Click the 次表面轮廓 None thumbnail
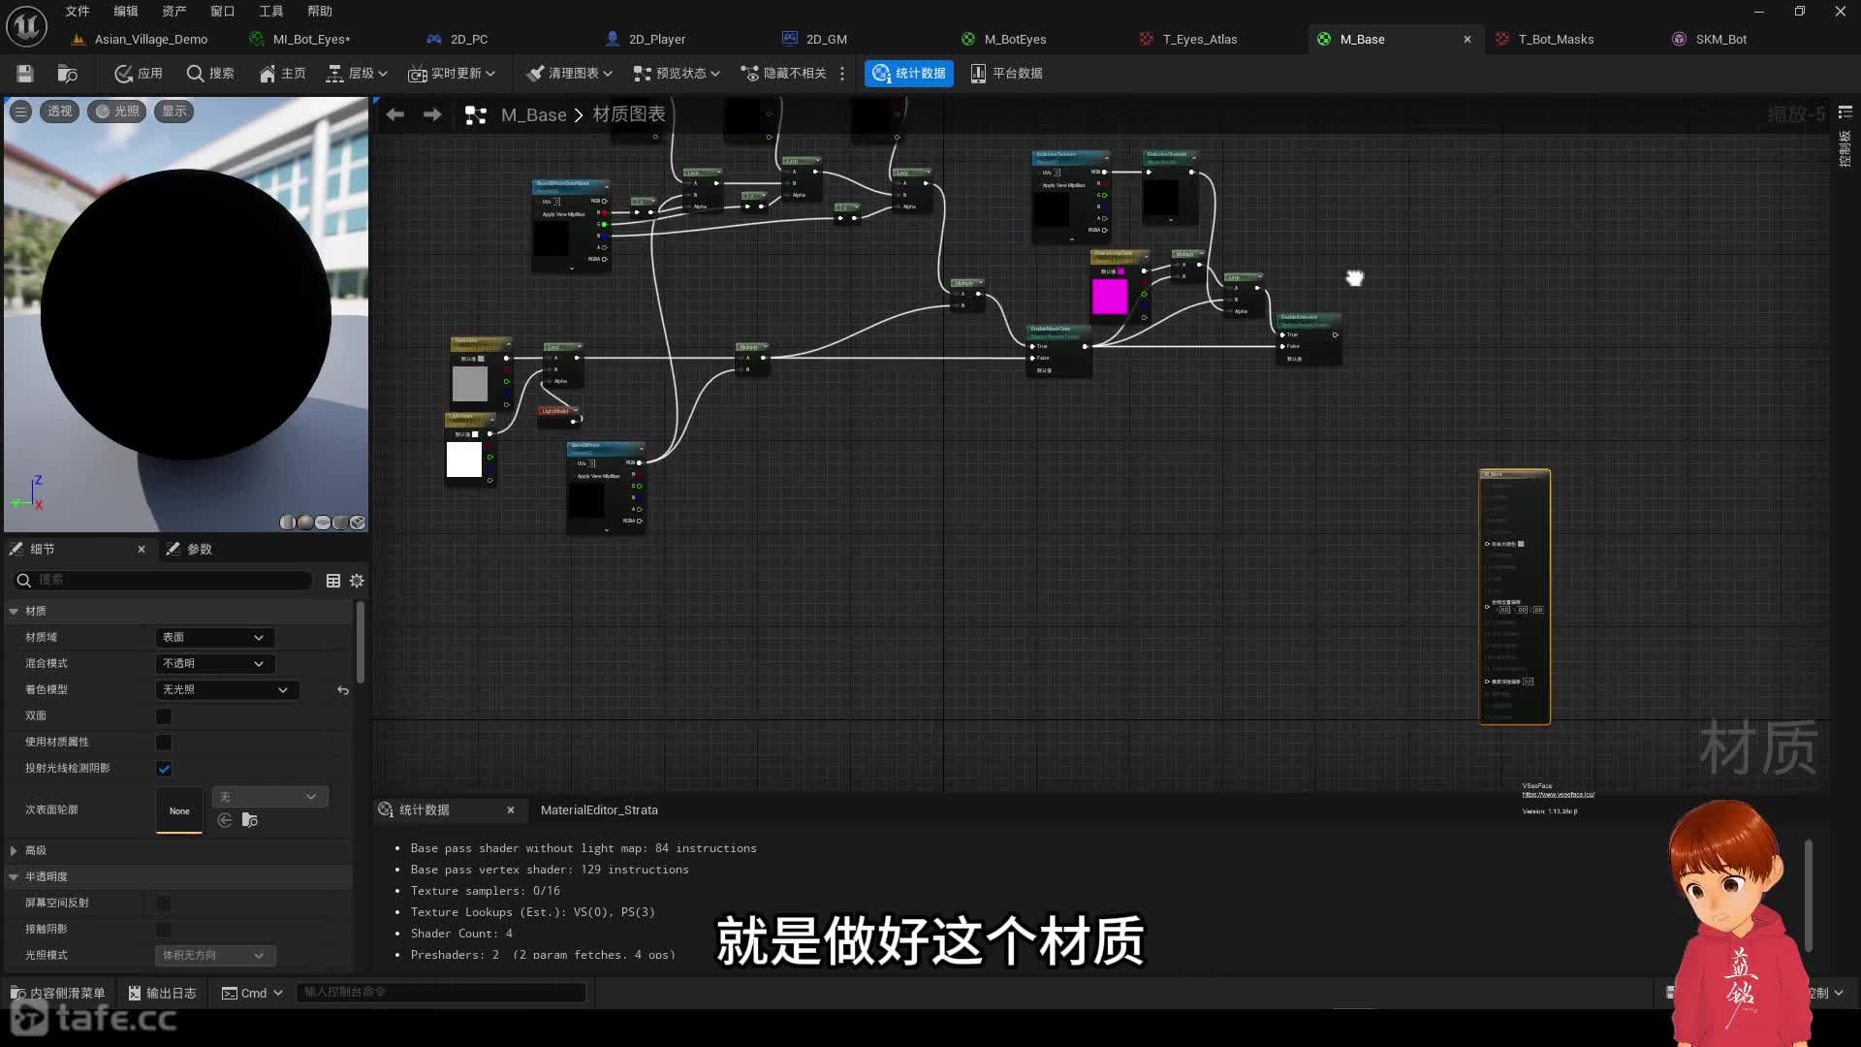The image size is (1861, 1047). (x=179, y=810)
